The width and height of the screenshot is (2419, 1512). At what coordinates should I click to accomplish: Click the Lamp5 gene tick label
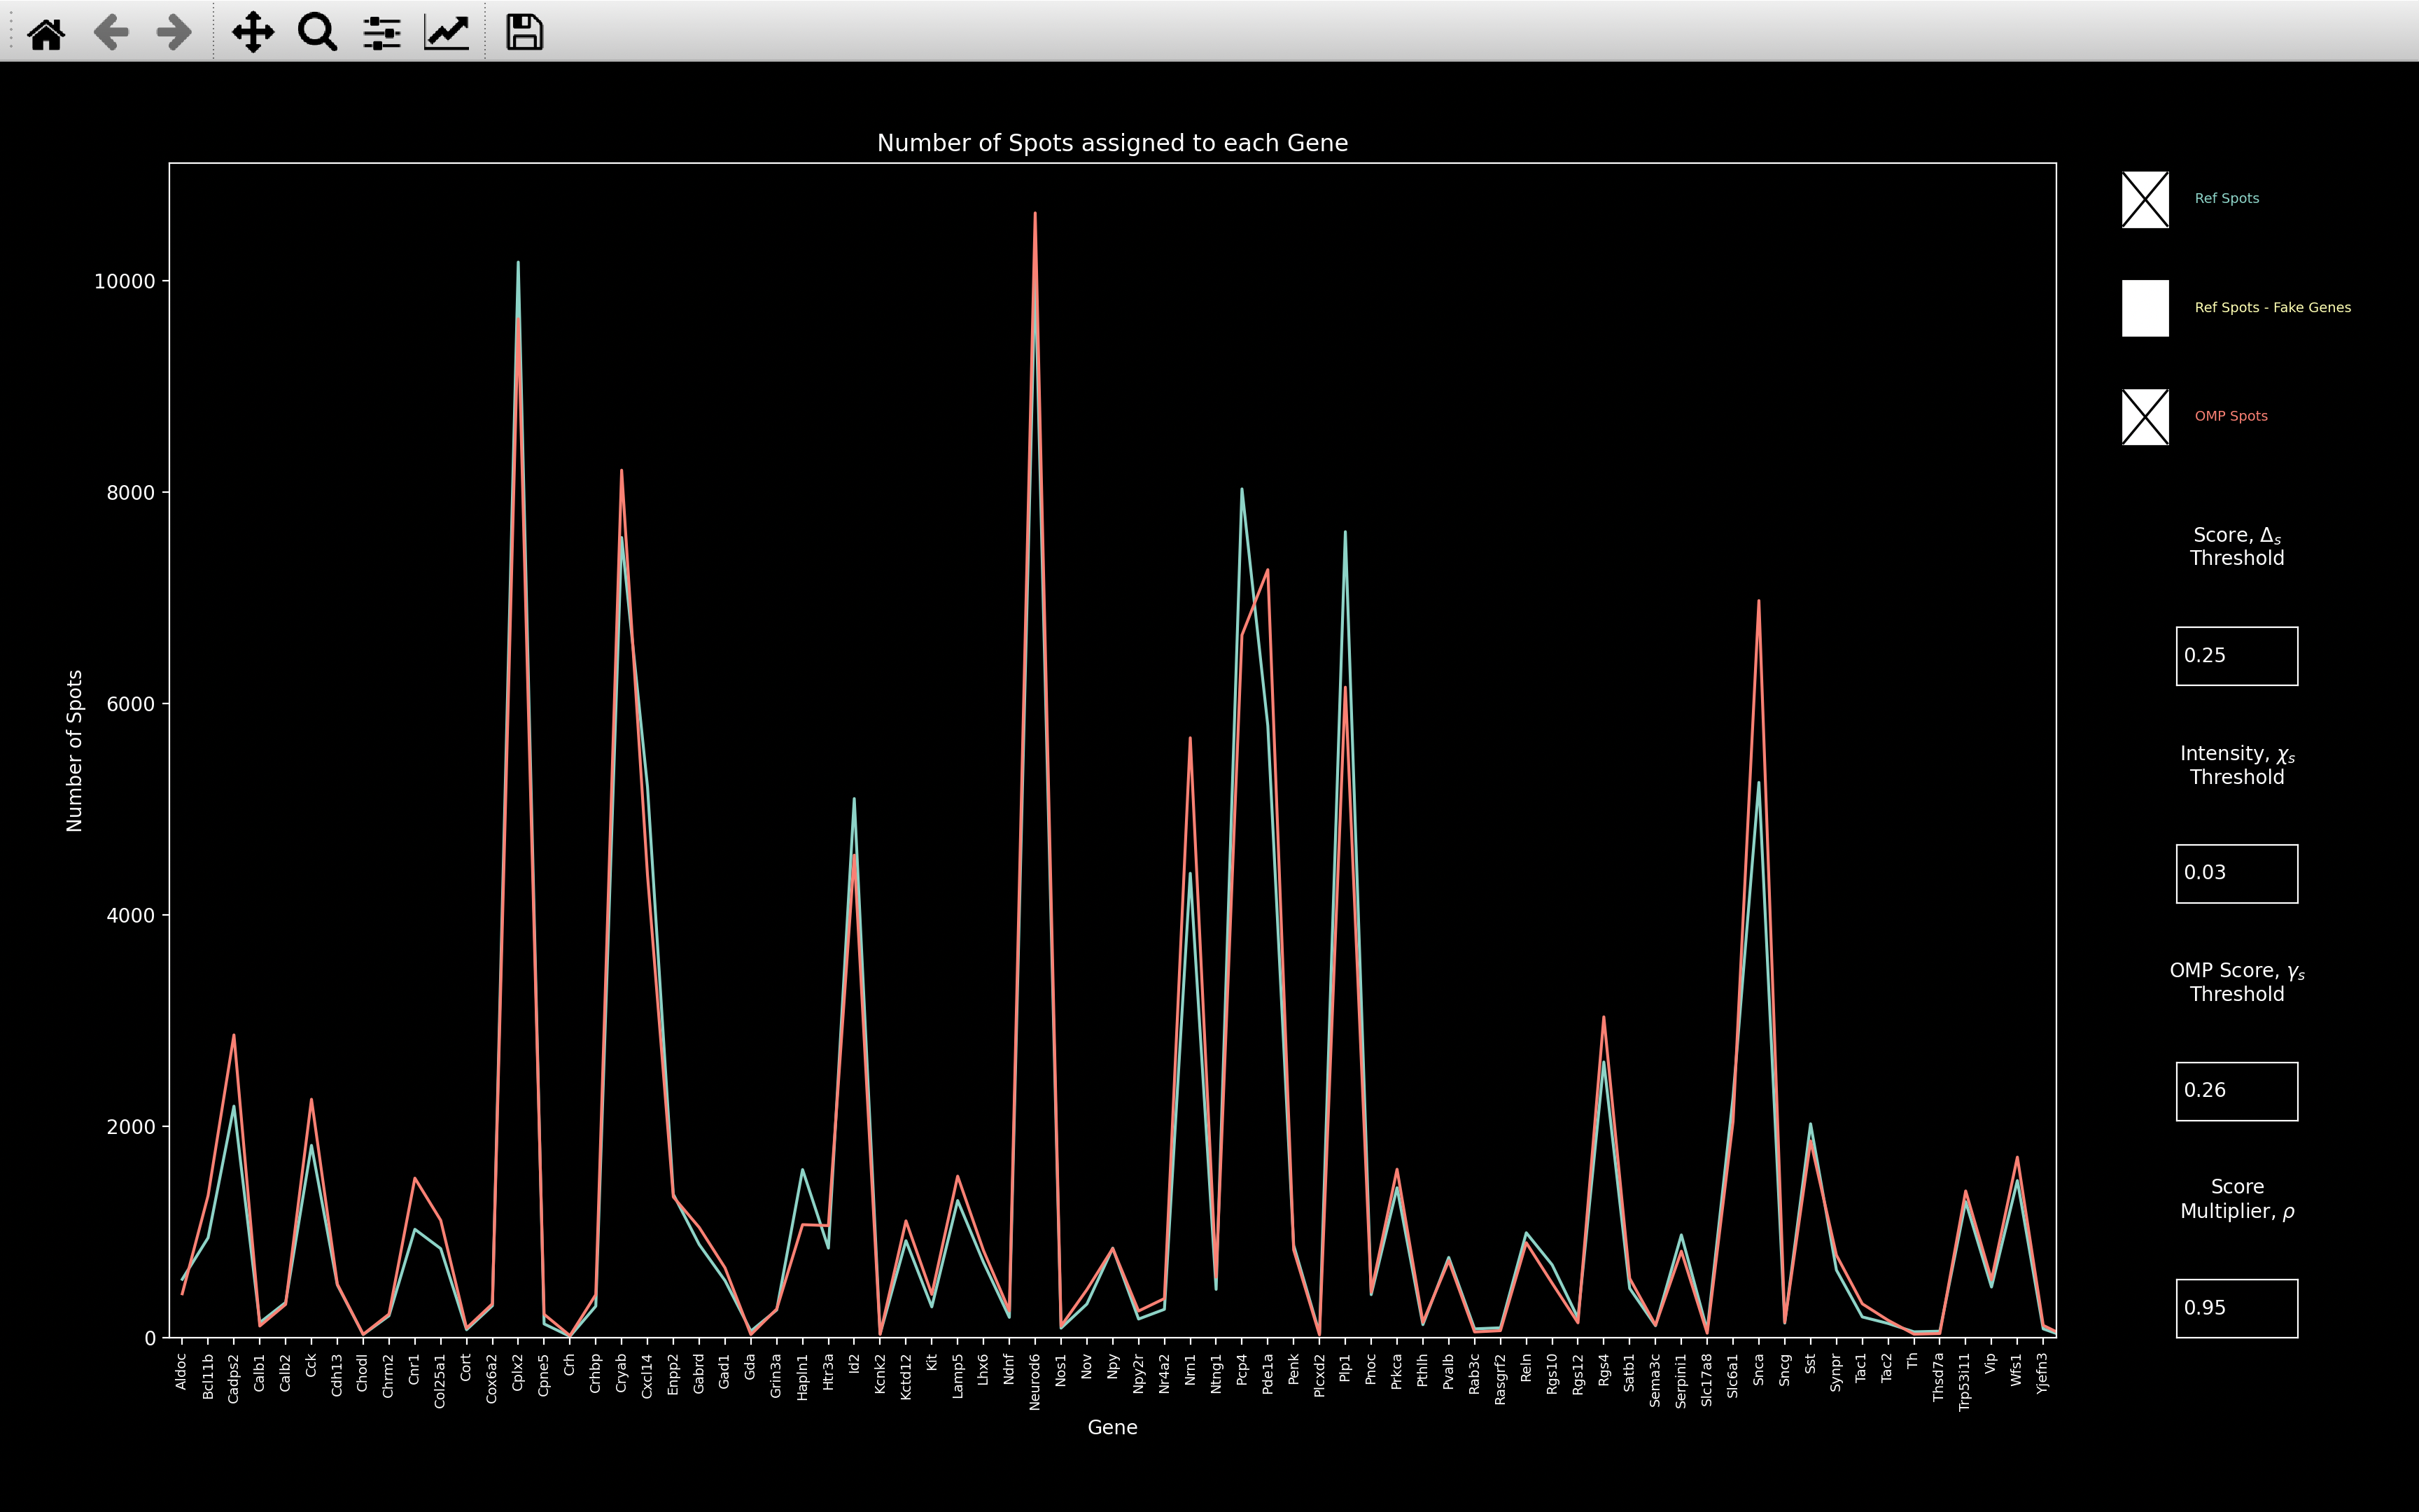pyautogui.click(x=958, y=1376)
